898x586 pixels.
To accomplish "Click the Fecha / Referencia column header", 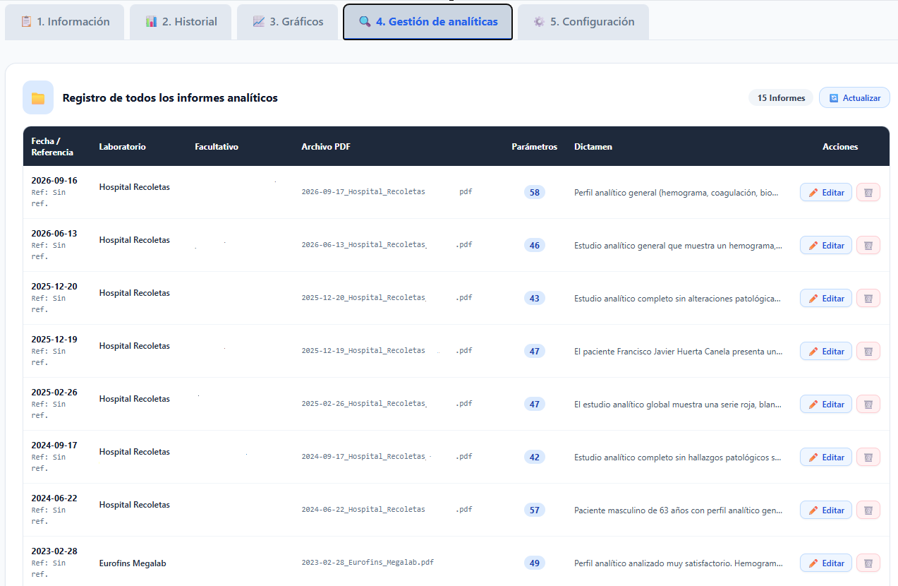I will pyautogui.click(x=52, y=147).
